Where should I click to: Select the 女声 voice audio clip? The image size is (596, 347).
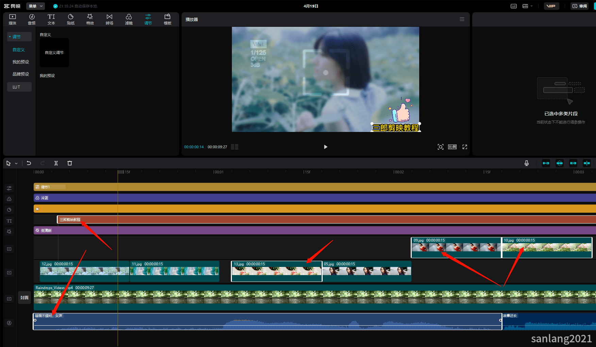(x=268, y=322)
